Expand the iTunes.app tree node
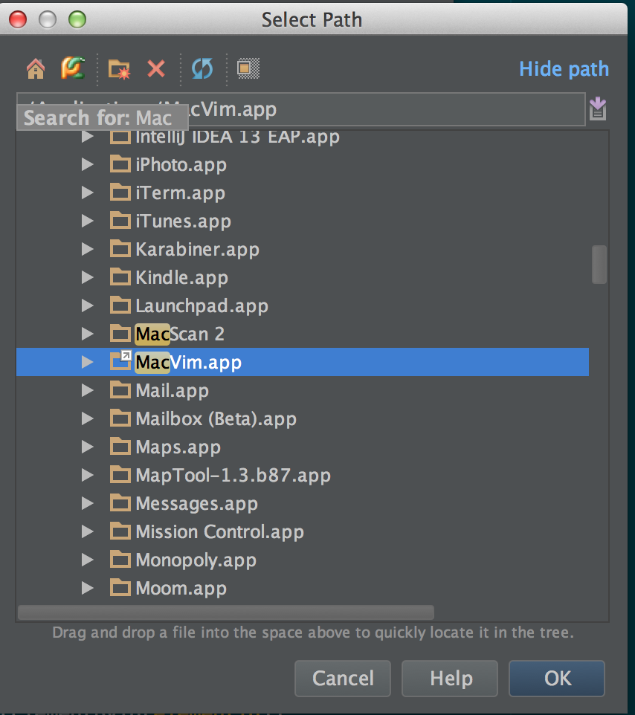635x715 pixels. 87,221
